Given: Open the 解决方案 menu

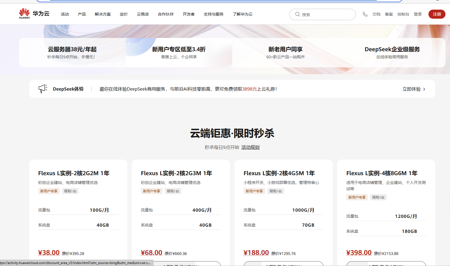Looking at the screenshot, I should point(103,14).
